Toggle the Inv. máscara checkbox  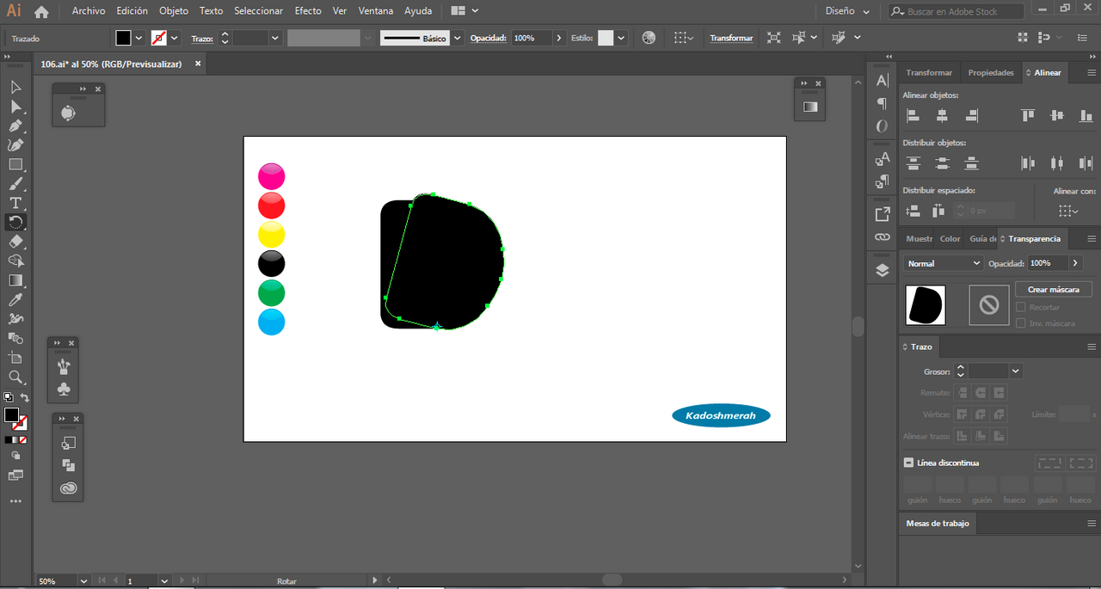[x=1020, y=323]
